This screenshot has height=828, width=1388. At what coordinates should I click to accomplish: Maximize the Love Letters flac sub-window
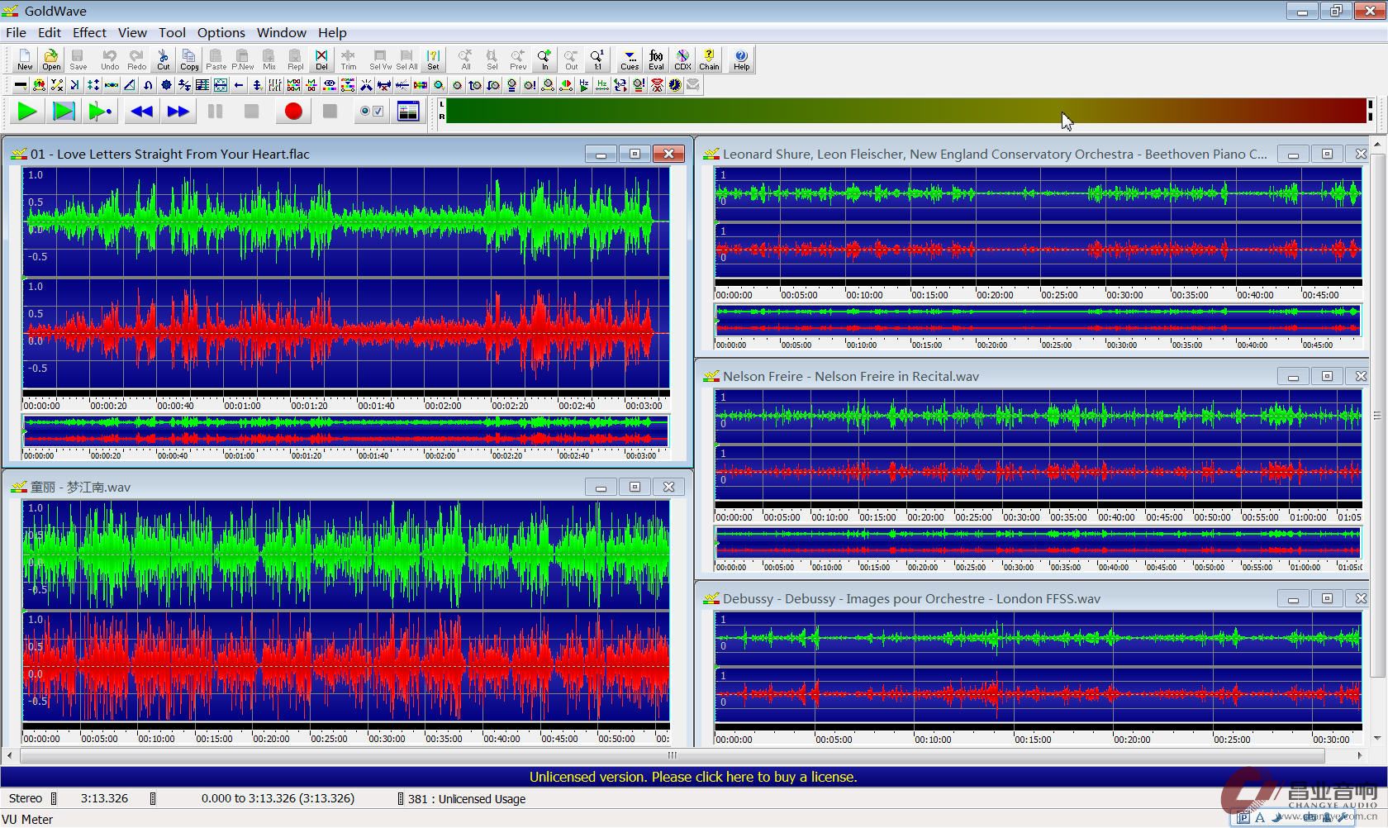click(635, 154)
